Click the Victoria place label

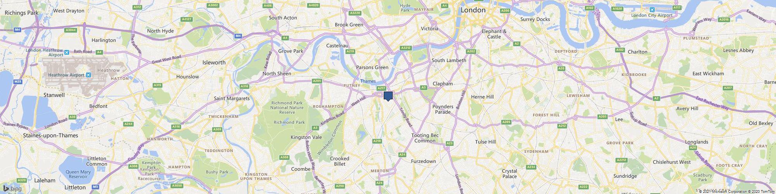click(430, 28)
